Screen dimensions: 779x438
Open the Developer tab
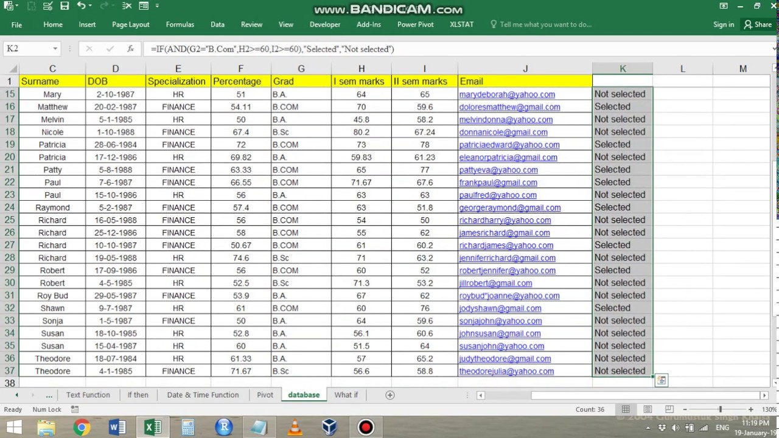point(325,24)
